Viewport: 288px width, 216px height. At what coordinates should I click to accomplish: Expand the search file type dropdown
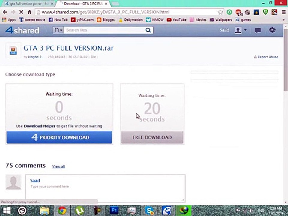(58, 30)
